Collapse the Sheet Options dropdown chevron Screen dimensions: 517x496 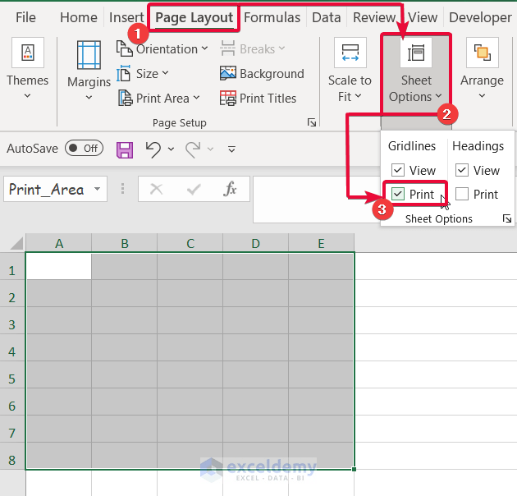tap(438, 96)
